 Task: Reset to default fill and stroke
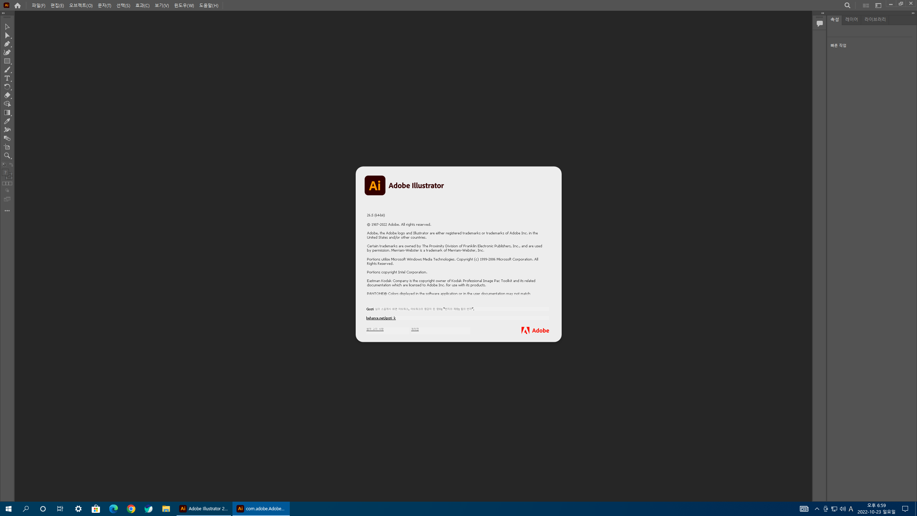(4, 165)
